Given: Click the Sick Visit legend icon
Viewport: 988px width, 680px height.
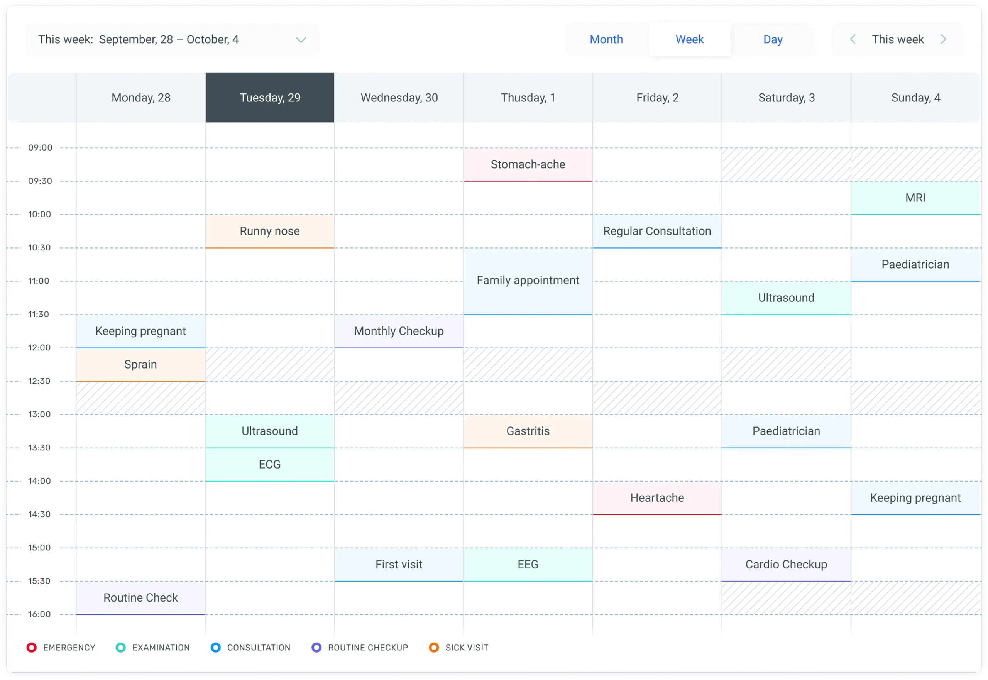Looking at the screenshot, I should [434, 647].
